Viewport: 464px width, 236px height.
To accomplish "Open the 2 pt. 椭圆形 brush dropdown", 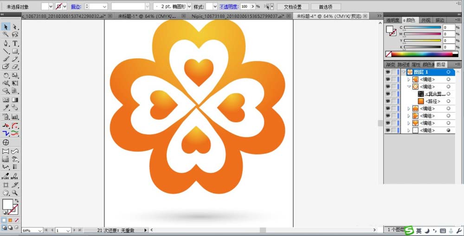I will pyautogui.click(x=189, y=6).
